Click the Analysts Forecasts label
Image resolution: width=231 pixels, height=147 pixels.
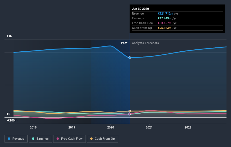pyautogui.click(x=145, y=43)
